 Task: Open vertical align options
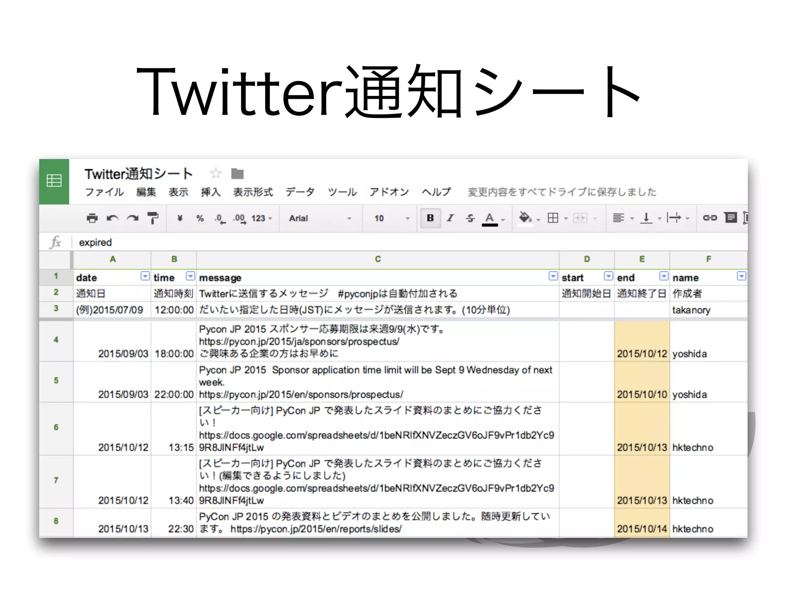pos(650,218)
